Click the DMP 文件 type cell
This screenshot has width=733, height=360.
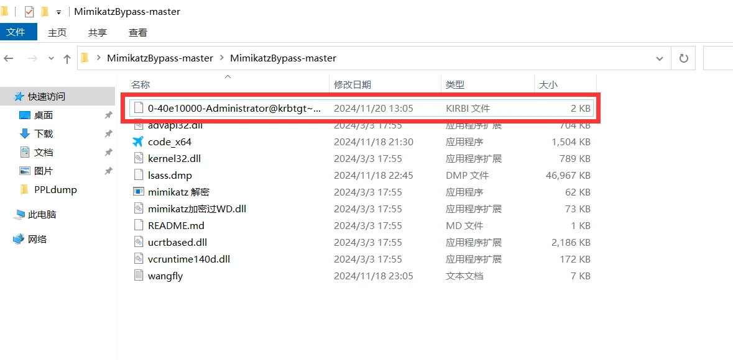coord(466,176)
